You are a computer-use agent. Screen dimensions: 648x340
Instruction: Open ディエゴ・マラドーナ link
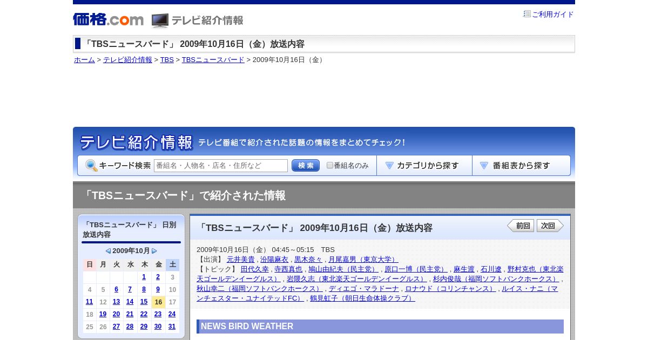coord(364,289)
